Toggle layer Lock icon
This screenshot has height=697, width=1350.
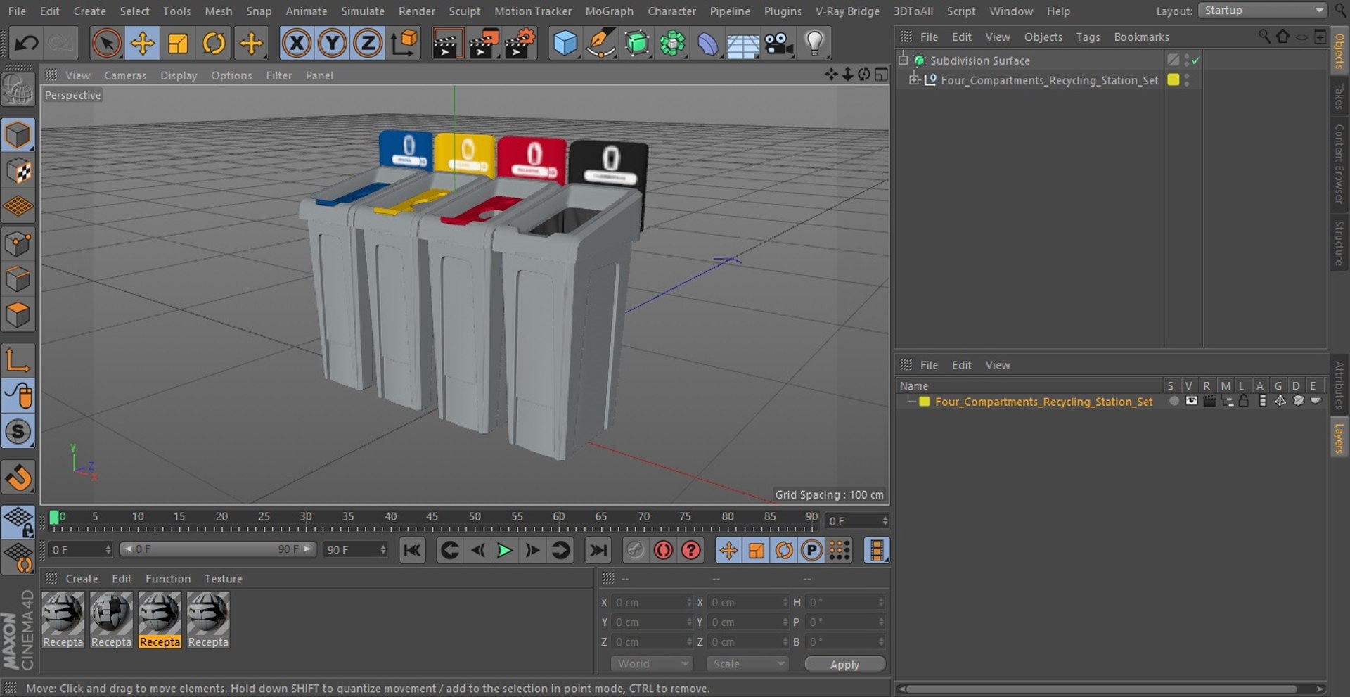pos(1244,401)
